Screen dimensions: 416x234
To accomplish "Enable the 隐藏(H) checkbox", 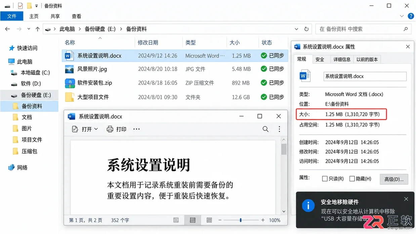I will [352, 179].
